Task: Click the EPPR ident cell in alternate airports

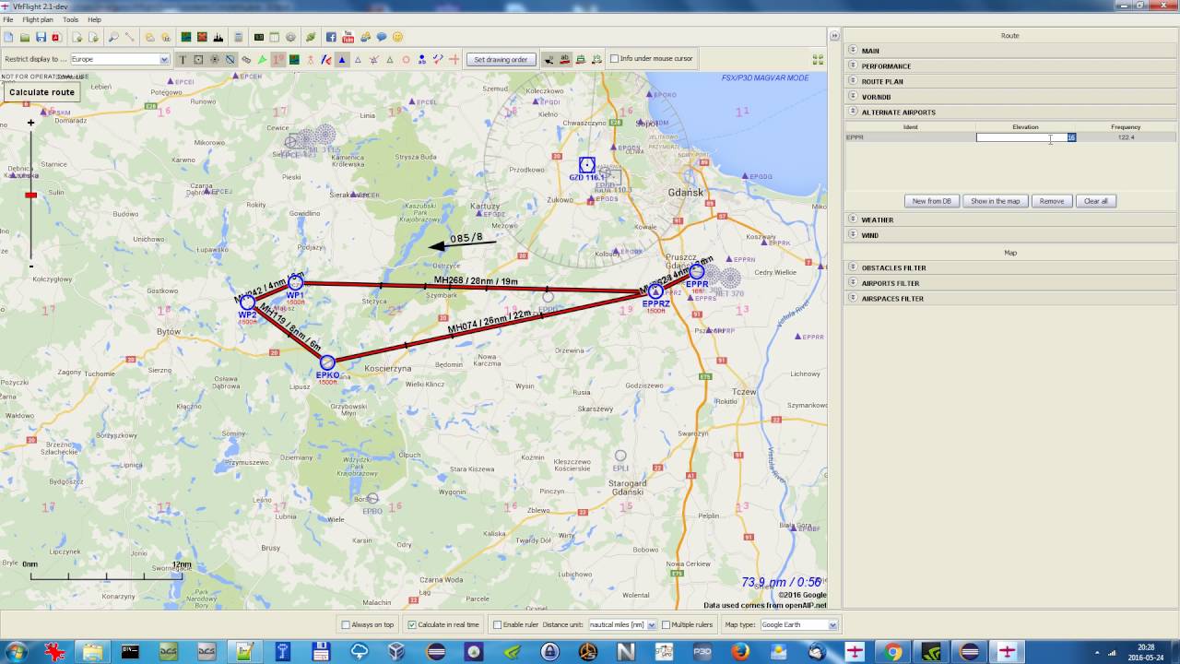Action: (x=910, y=137)
